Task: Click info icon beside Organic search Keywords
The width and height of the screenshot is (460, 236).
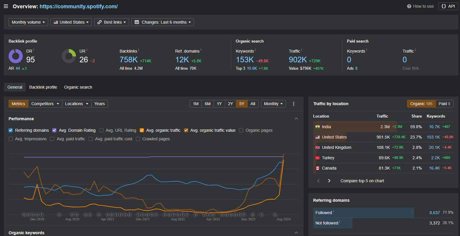Action: coord(255,50)
